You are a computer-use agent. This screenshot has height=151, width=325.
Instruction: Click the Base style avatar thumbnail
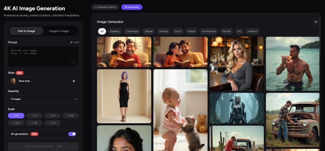coord(13,81)
